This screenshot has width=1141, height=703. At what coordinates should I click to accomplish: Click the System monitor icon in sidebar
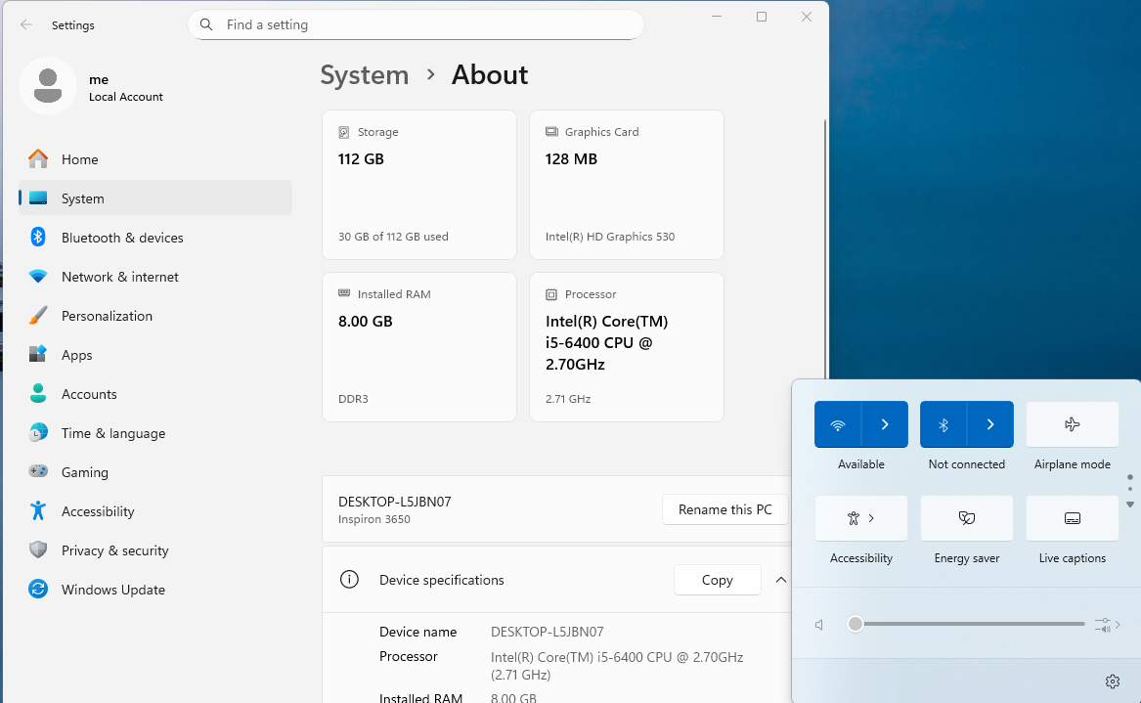(x=38, y=198)
